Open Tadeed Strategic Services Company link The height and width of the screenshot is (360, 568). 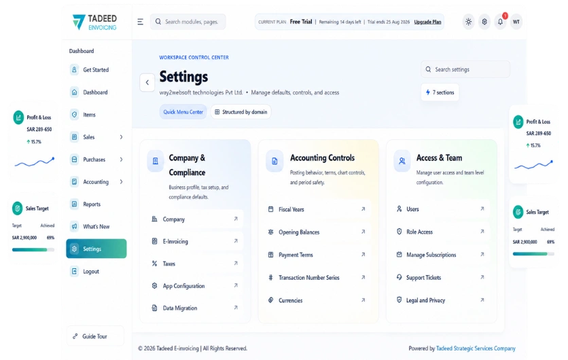(x=476, y=348)
